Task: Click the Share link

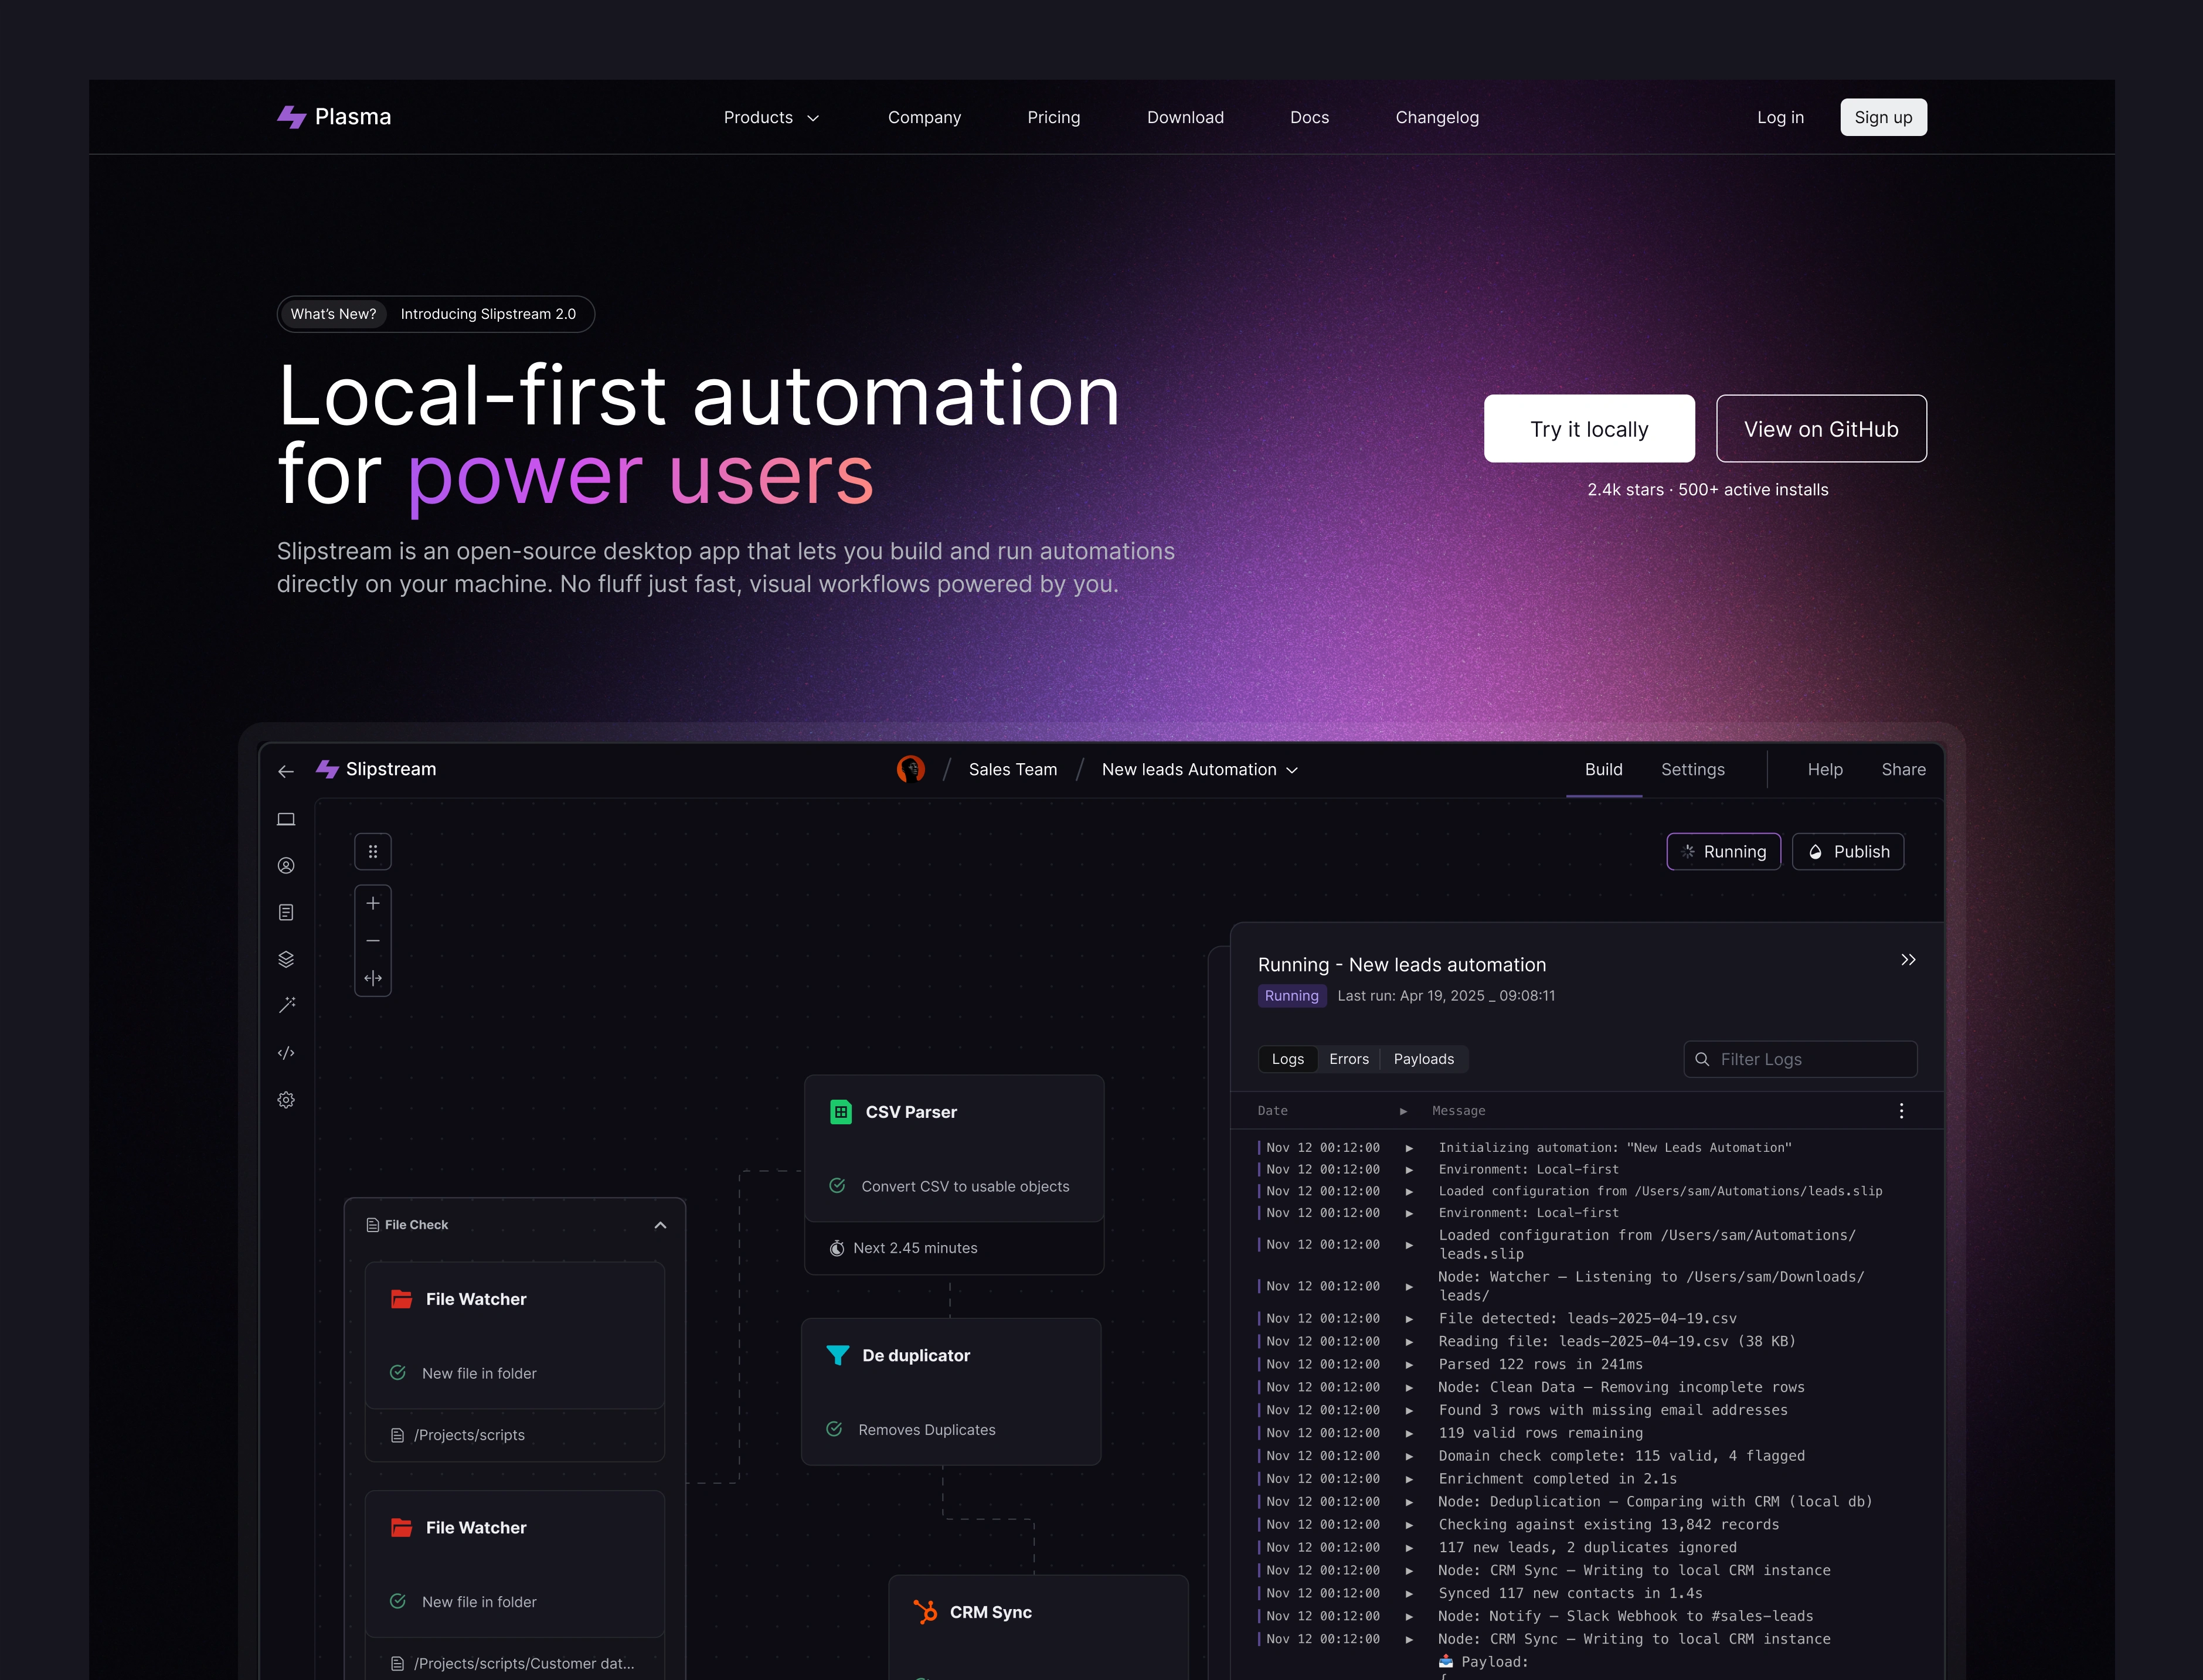Action: 1903,769
